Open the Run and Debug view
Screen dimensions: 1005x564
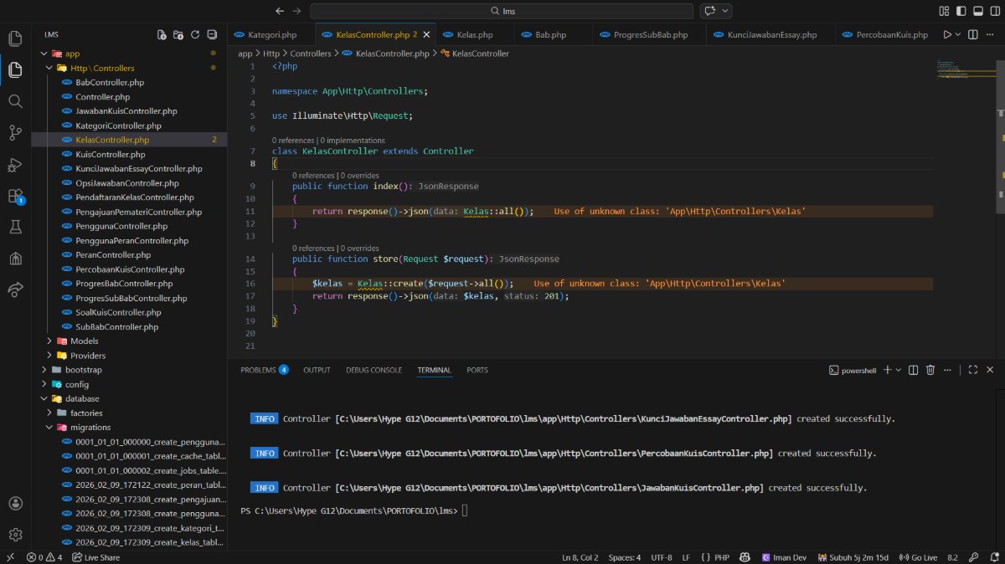click(x=15, y=164)
